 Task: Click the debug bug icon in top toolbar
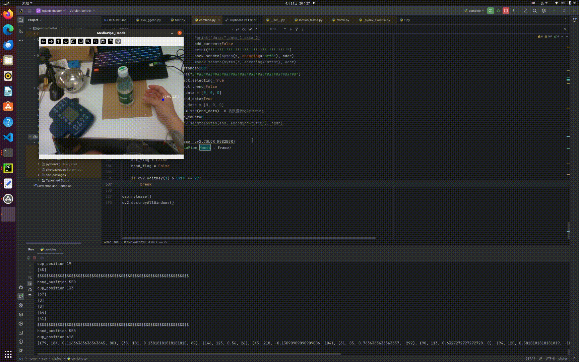pos(498,11)
